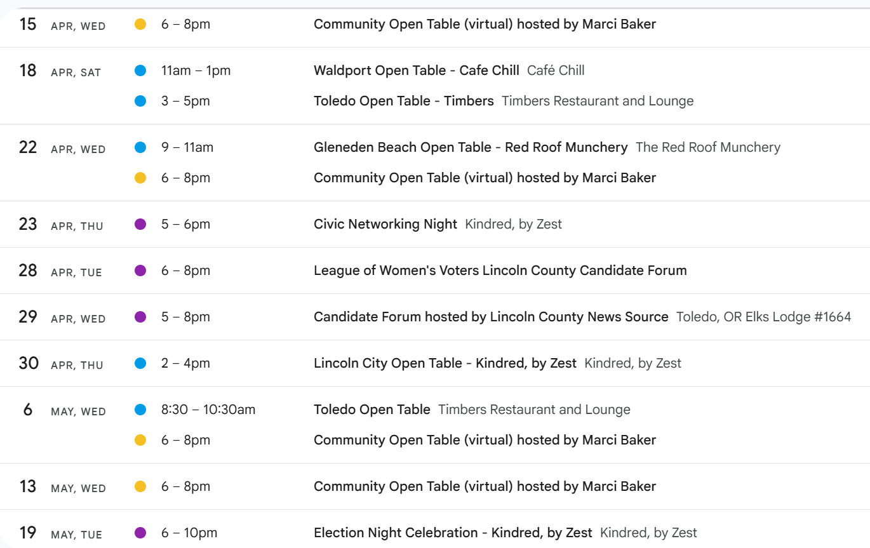The image size is (870, 548).
Task: Open the Gleneden Beach Open Table event
Action: coord(470,147)
